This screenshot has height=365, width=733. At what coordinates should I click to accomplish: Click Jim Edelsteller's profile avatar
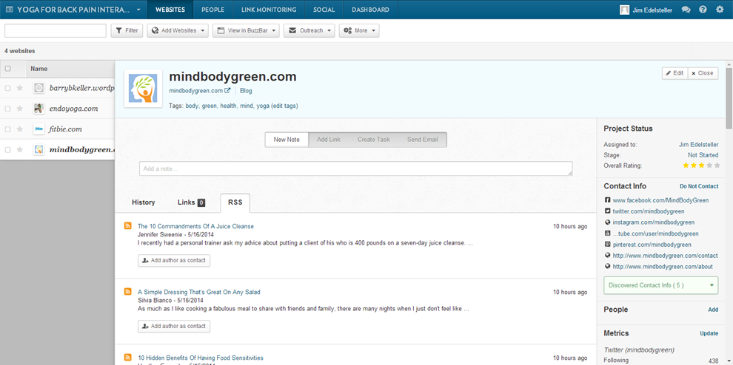pyautogui.click(x=624, y=10)
